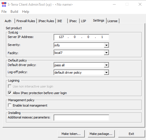Click the Set product text
The height and width of the screenshot is (140, 146).
14,28
